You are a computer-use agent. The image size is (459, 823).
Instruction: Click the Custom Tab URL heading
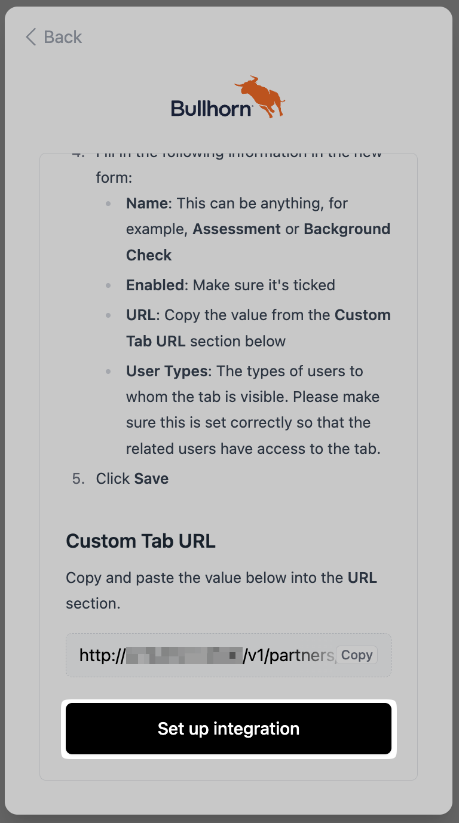(140, 541)
